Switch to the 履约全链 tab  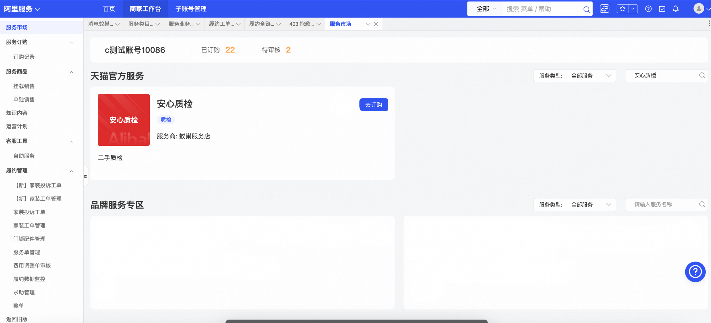262,24
